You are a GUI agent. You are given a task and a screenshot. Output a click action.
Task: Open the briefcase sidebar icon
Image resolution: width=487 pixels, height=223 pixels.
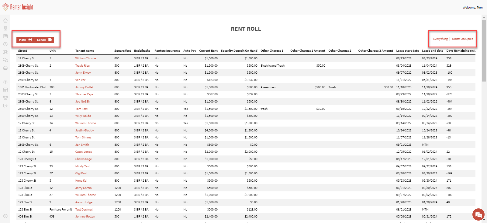pyautogui.click(x=5, y=68)
